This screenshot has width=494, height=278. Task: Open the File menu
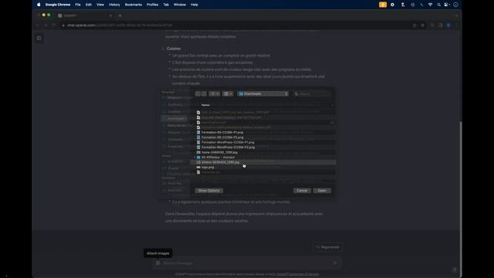(78, 5)
